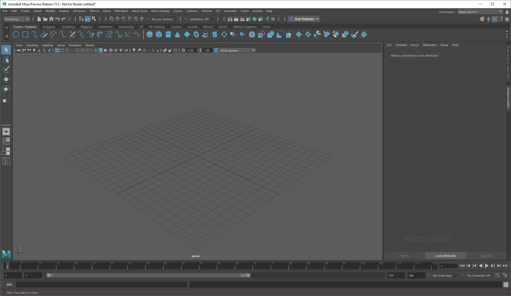This screenshot has height=296, width=511.
Task: Open the Mesh Tools menu
Action: [x=140, y=11]
